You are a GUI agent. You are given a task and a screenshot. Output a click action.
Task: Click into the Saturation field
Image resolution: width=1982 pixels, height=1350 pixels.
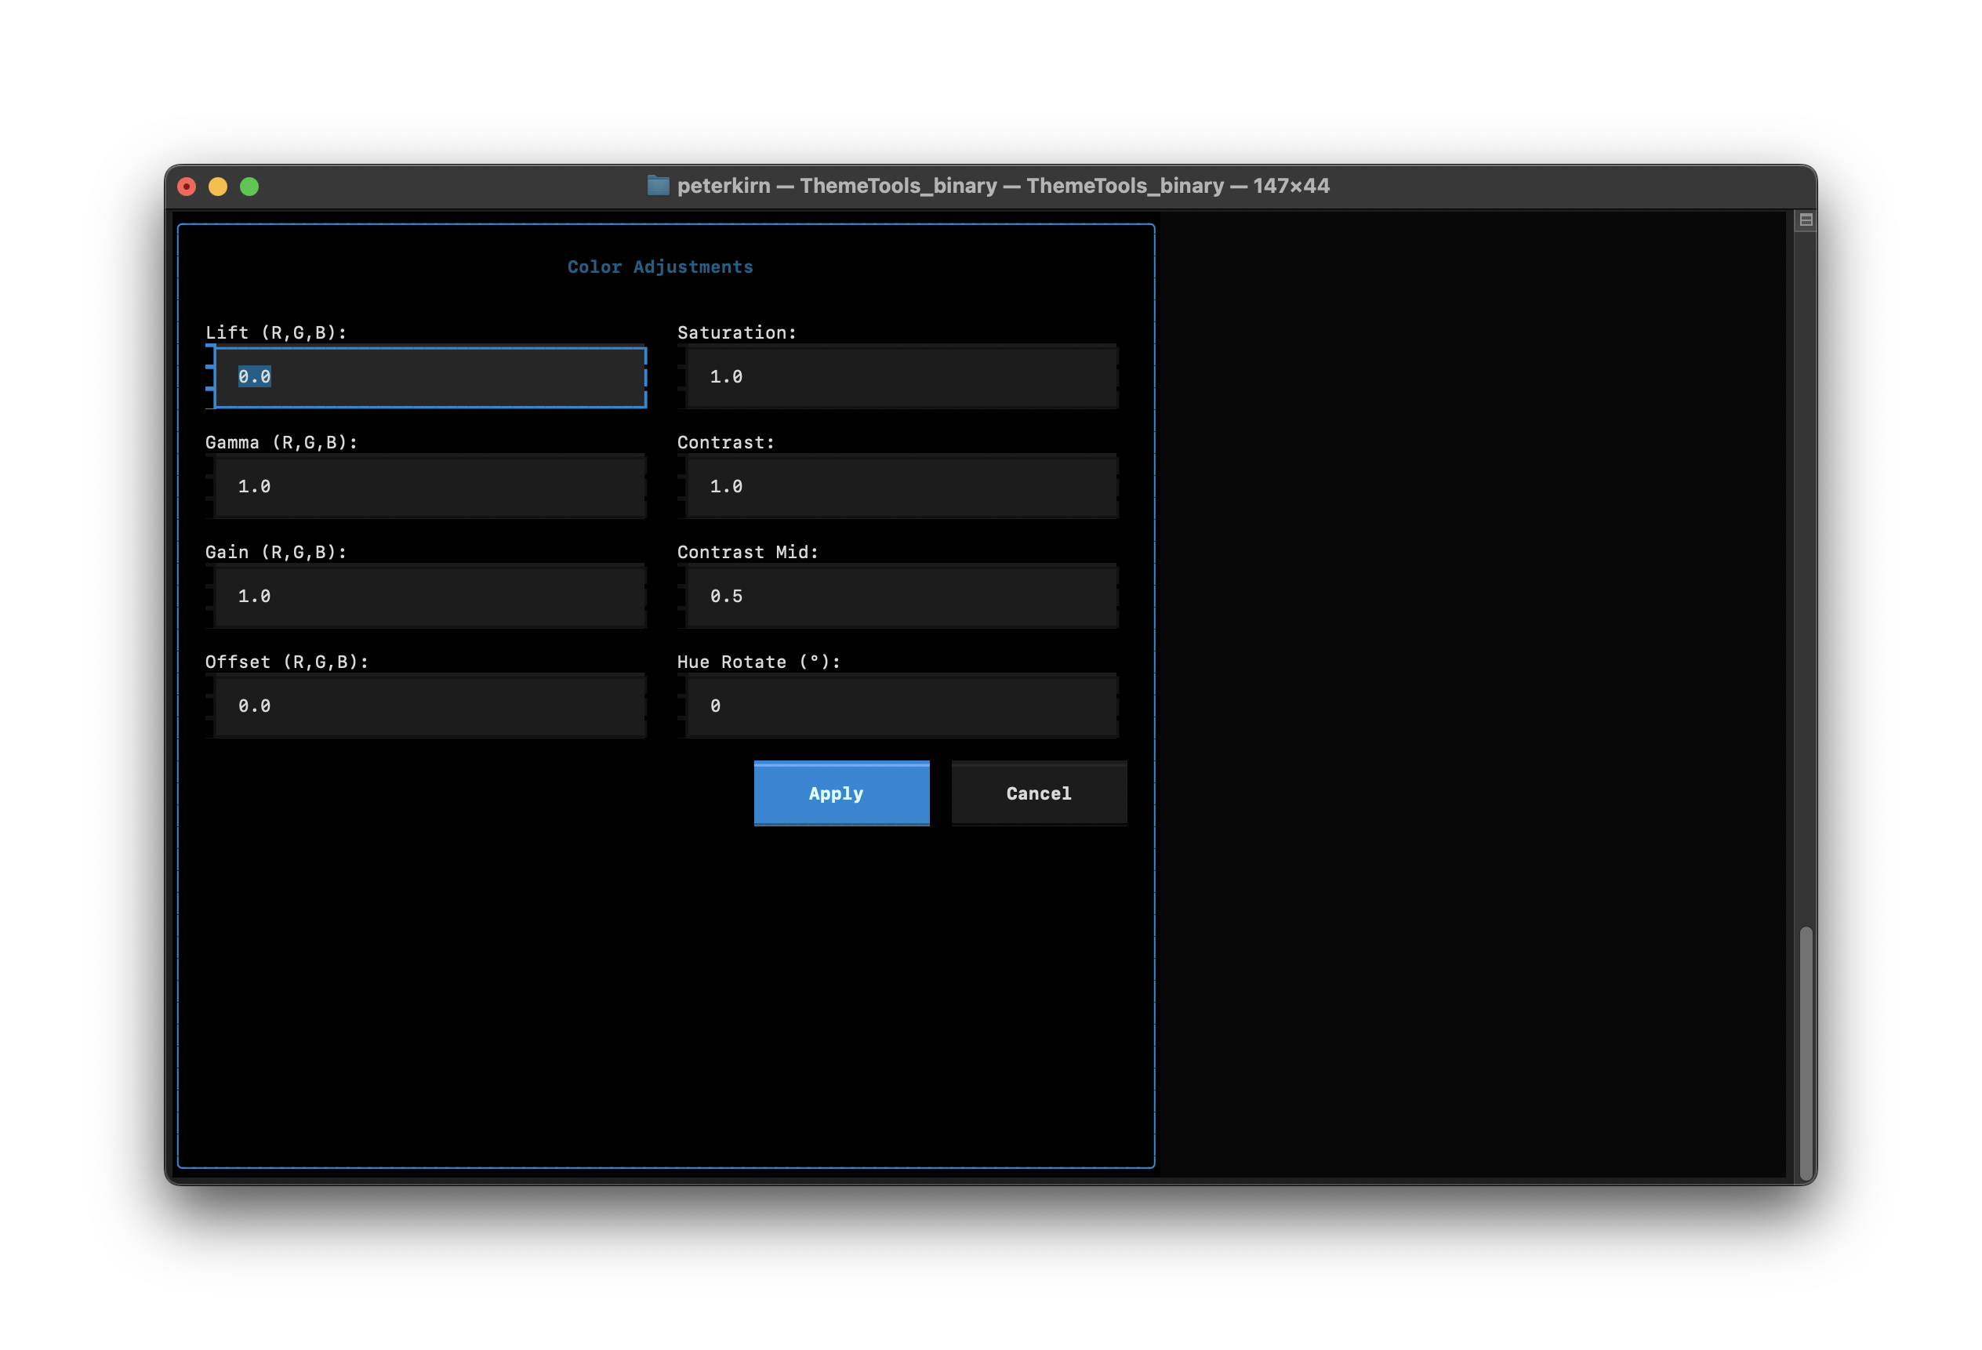coord(901,377)
